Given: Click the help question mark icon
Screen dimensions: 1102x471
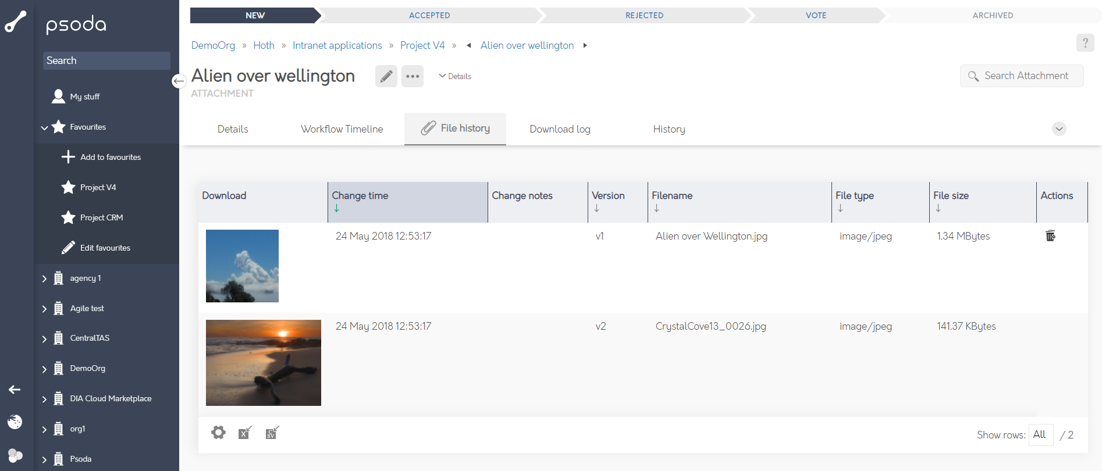Looking at the screenshot, I should [x=1085, y=43].
